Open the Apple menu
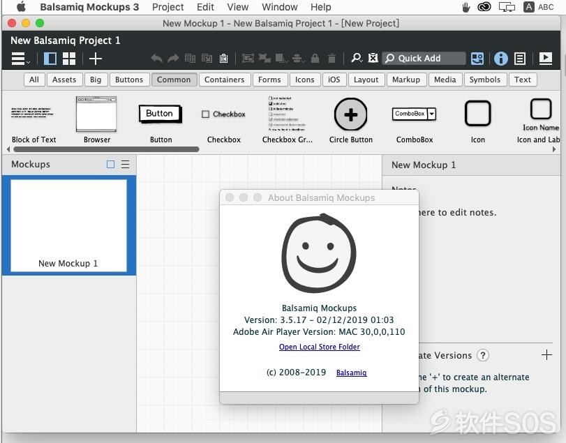The image size is (566, 443). (22, 7)
